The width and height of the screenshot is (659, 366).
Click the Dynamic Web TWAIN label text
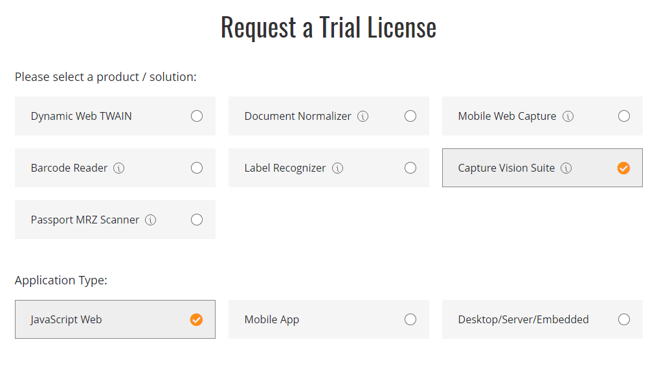tap(81, 117)
